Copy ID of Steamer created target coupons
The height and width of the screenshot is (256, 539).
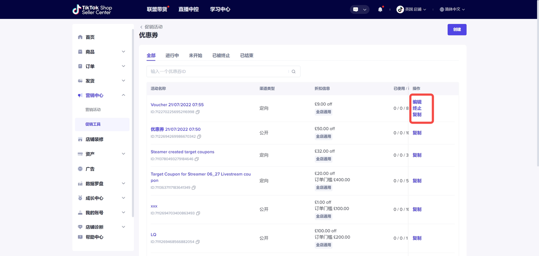[197, 159]
